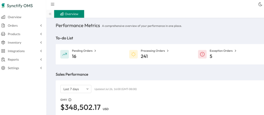The height and width of the screenshot is (115, 264).
Task: Click the Overview bar chart sidebar icon
Action: [3, 17]
